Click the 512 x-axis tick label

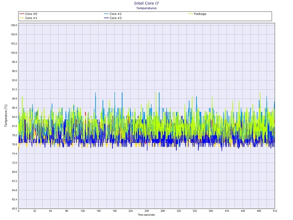(x=275, y=211)
